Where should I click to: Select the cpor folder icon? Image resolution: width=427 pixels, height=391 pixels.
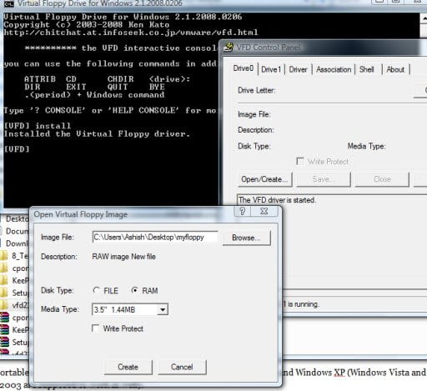(x=4, y=268)
